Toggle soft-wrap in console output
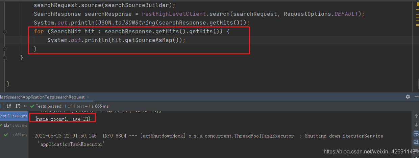The image size is (419, 158). click(416, 133)
